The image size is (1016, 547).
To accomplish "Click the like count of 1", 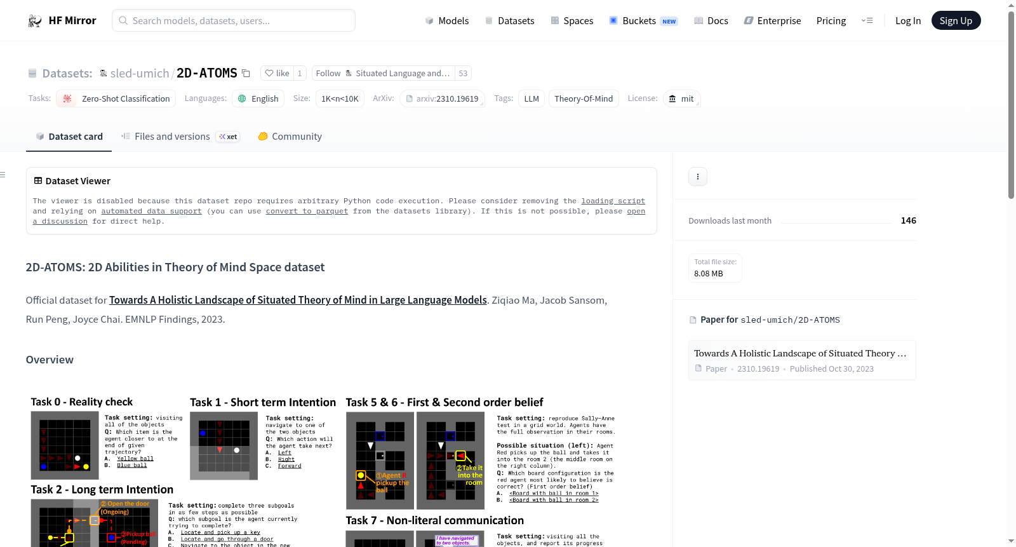I will coord(300,73).
